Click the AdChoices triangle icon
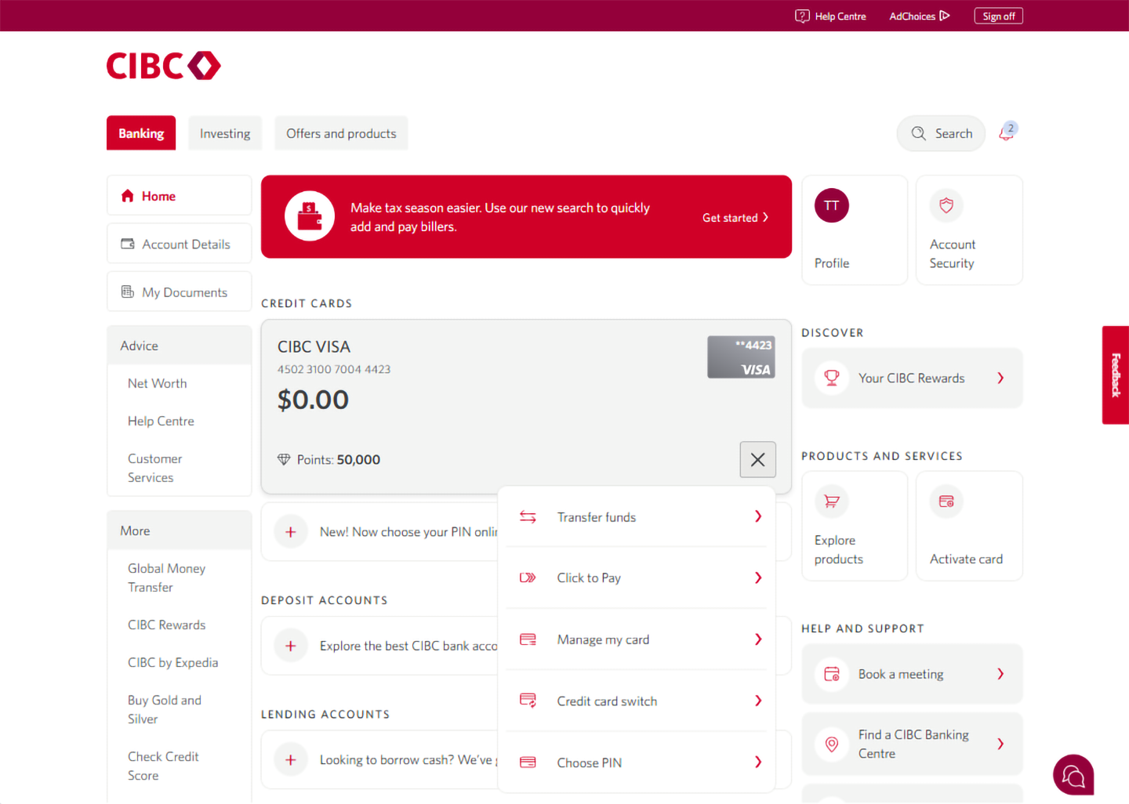Viewport: 1129px width, 804px height. click(945, 16)
